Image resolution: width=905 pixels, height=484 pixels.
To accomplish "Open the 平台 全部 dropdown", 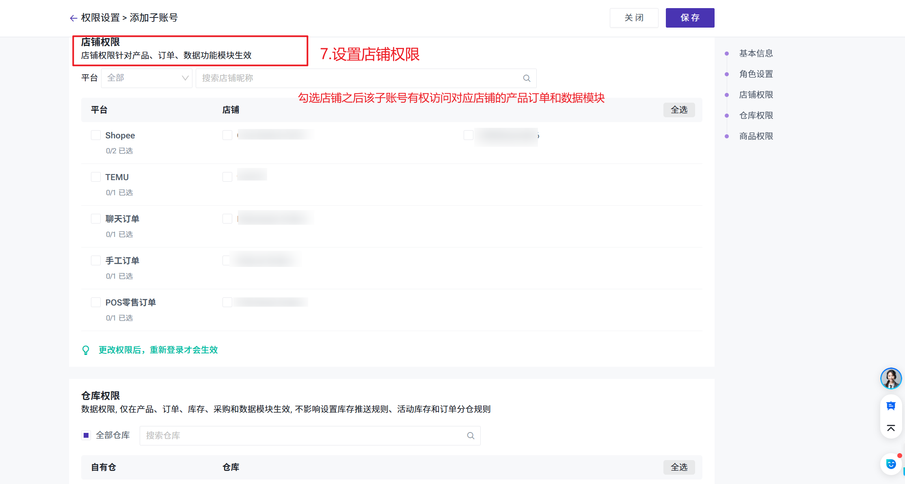I will [x=147, y=78].
